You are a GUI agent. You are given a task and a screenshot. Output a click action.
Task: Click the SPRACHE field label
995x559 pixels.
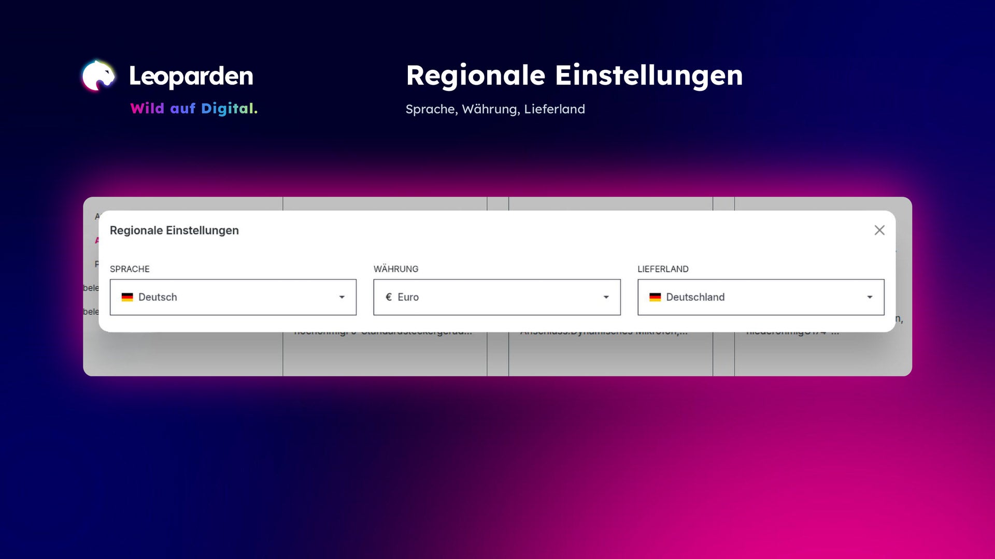(130, 269)
